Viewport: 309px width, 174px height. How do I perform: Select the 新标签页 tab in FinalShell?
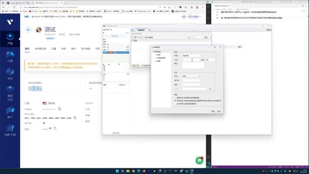point(141,30)
